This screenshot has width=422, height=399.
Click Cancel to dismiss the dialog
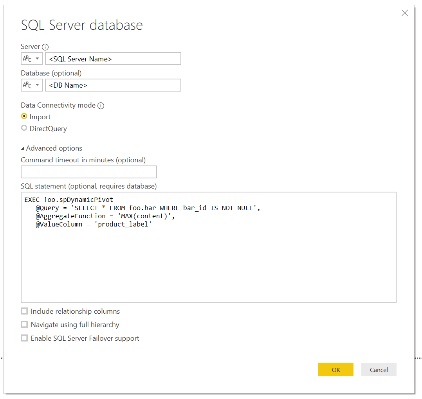pos(379,369)
